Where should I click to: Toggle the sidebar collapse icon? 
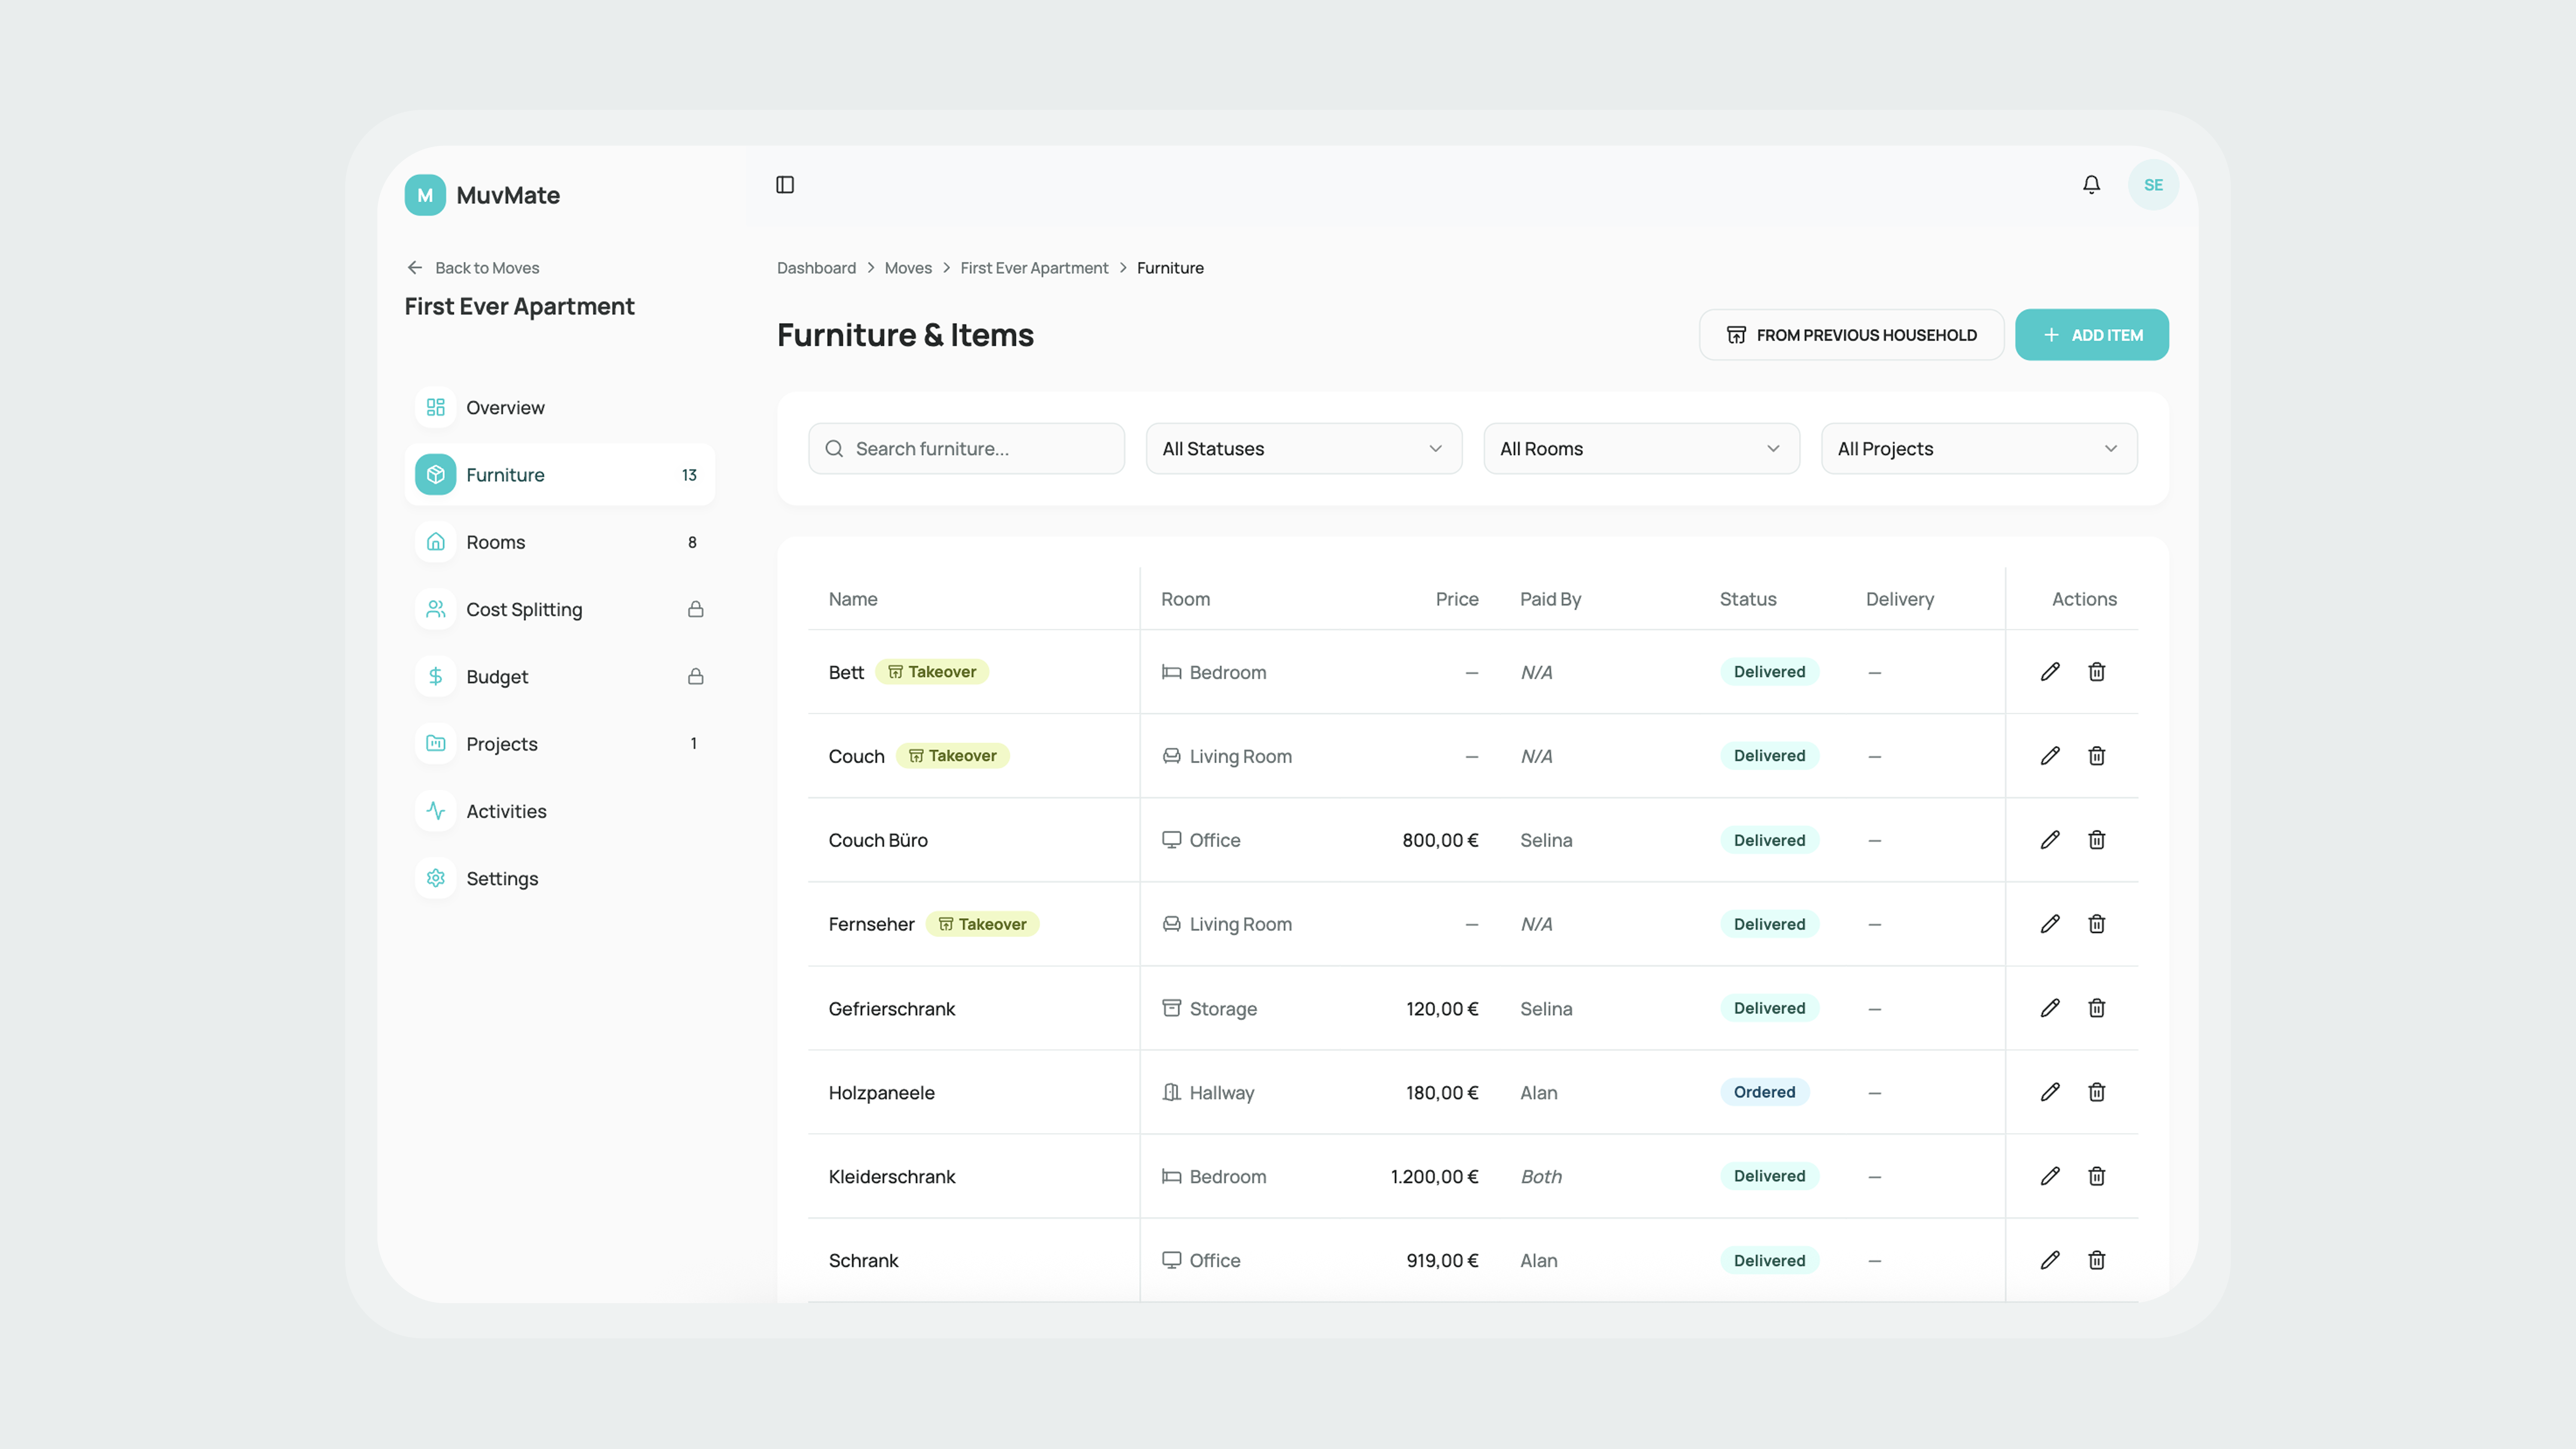pyautogui.click(x=785, y=185)
